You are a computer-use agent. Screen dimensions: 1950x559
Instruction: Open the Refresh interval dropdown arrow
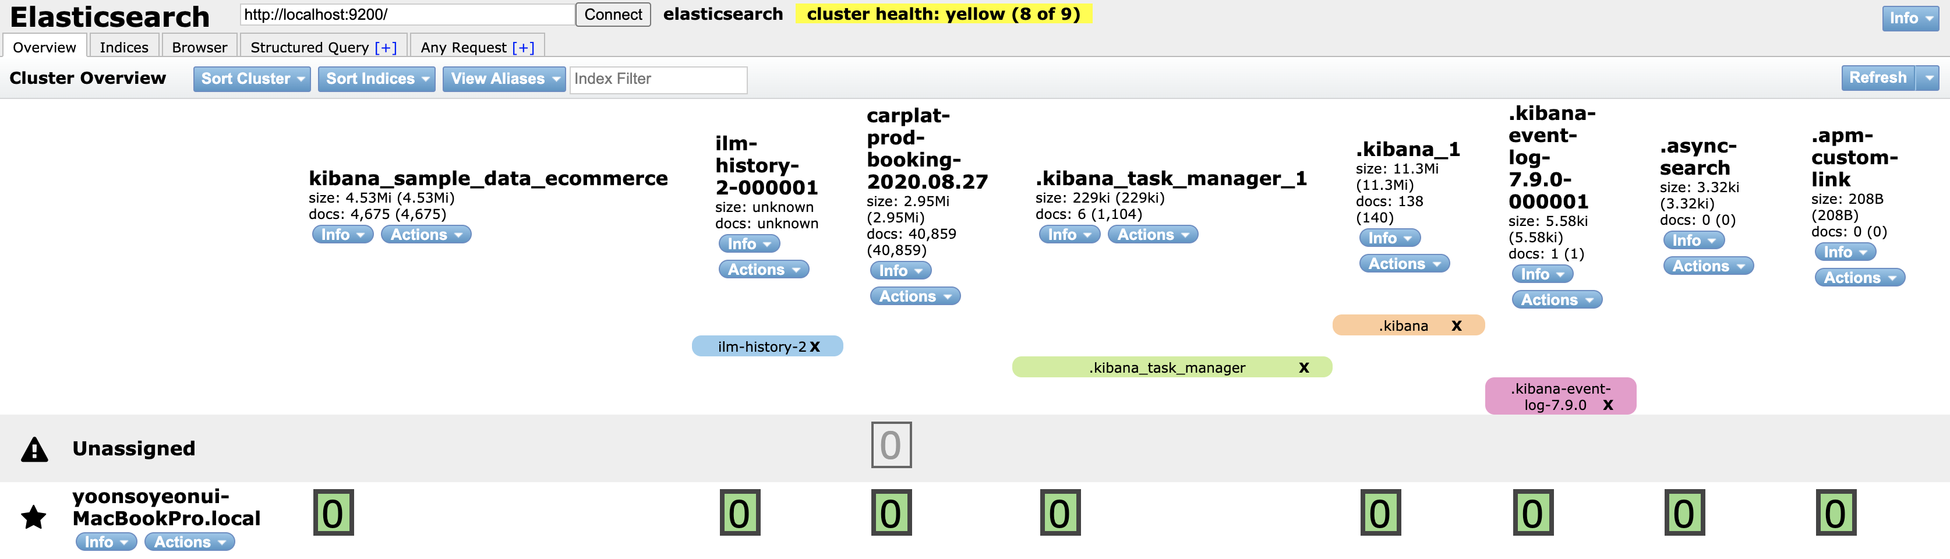pyautogui.click(x=1929, y=78)
